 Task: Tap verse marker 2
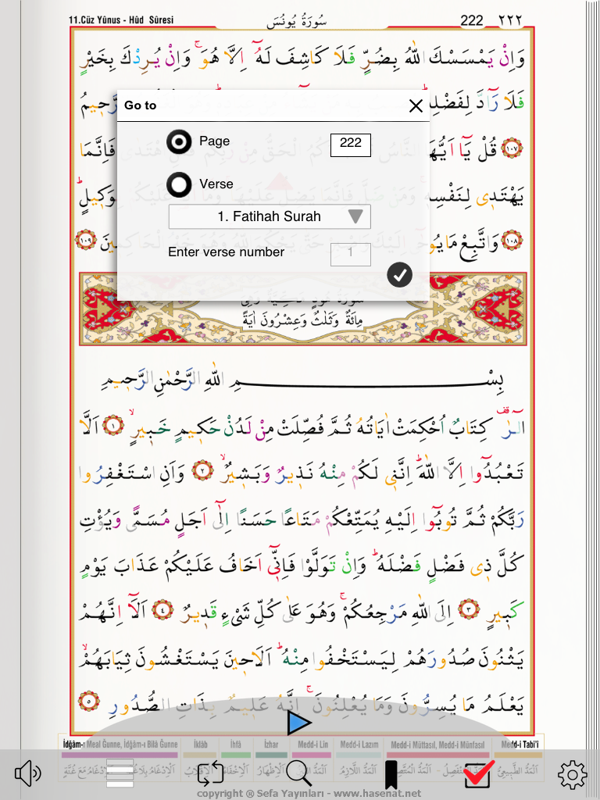point(202,470)
